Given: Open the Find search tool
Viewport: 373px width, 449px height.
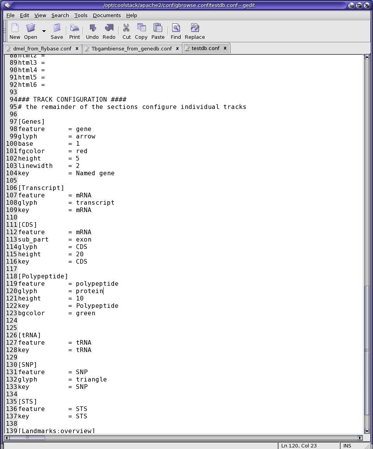Looking at the screenshot, I should pyautogui.click(x=176, y=31).
